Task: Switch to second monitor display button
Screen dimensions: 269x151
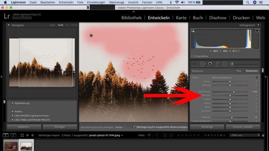Action: [x=13, y=135]
